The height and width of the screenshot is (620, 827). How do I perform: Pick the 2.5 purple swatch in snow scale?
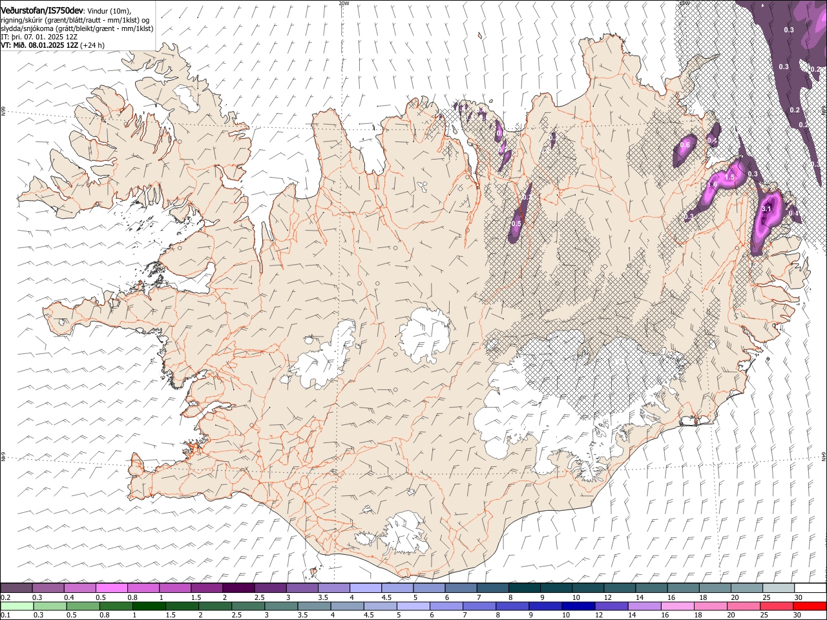click(269, 588)
